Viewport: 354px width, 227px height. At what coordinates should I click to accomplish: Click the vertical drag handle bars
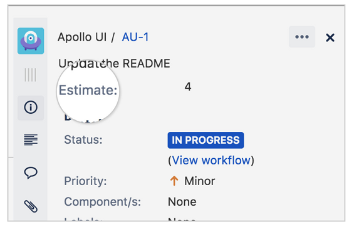[30, 74]
